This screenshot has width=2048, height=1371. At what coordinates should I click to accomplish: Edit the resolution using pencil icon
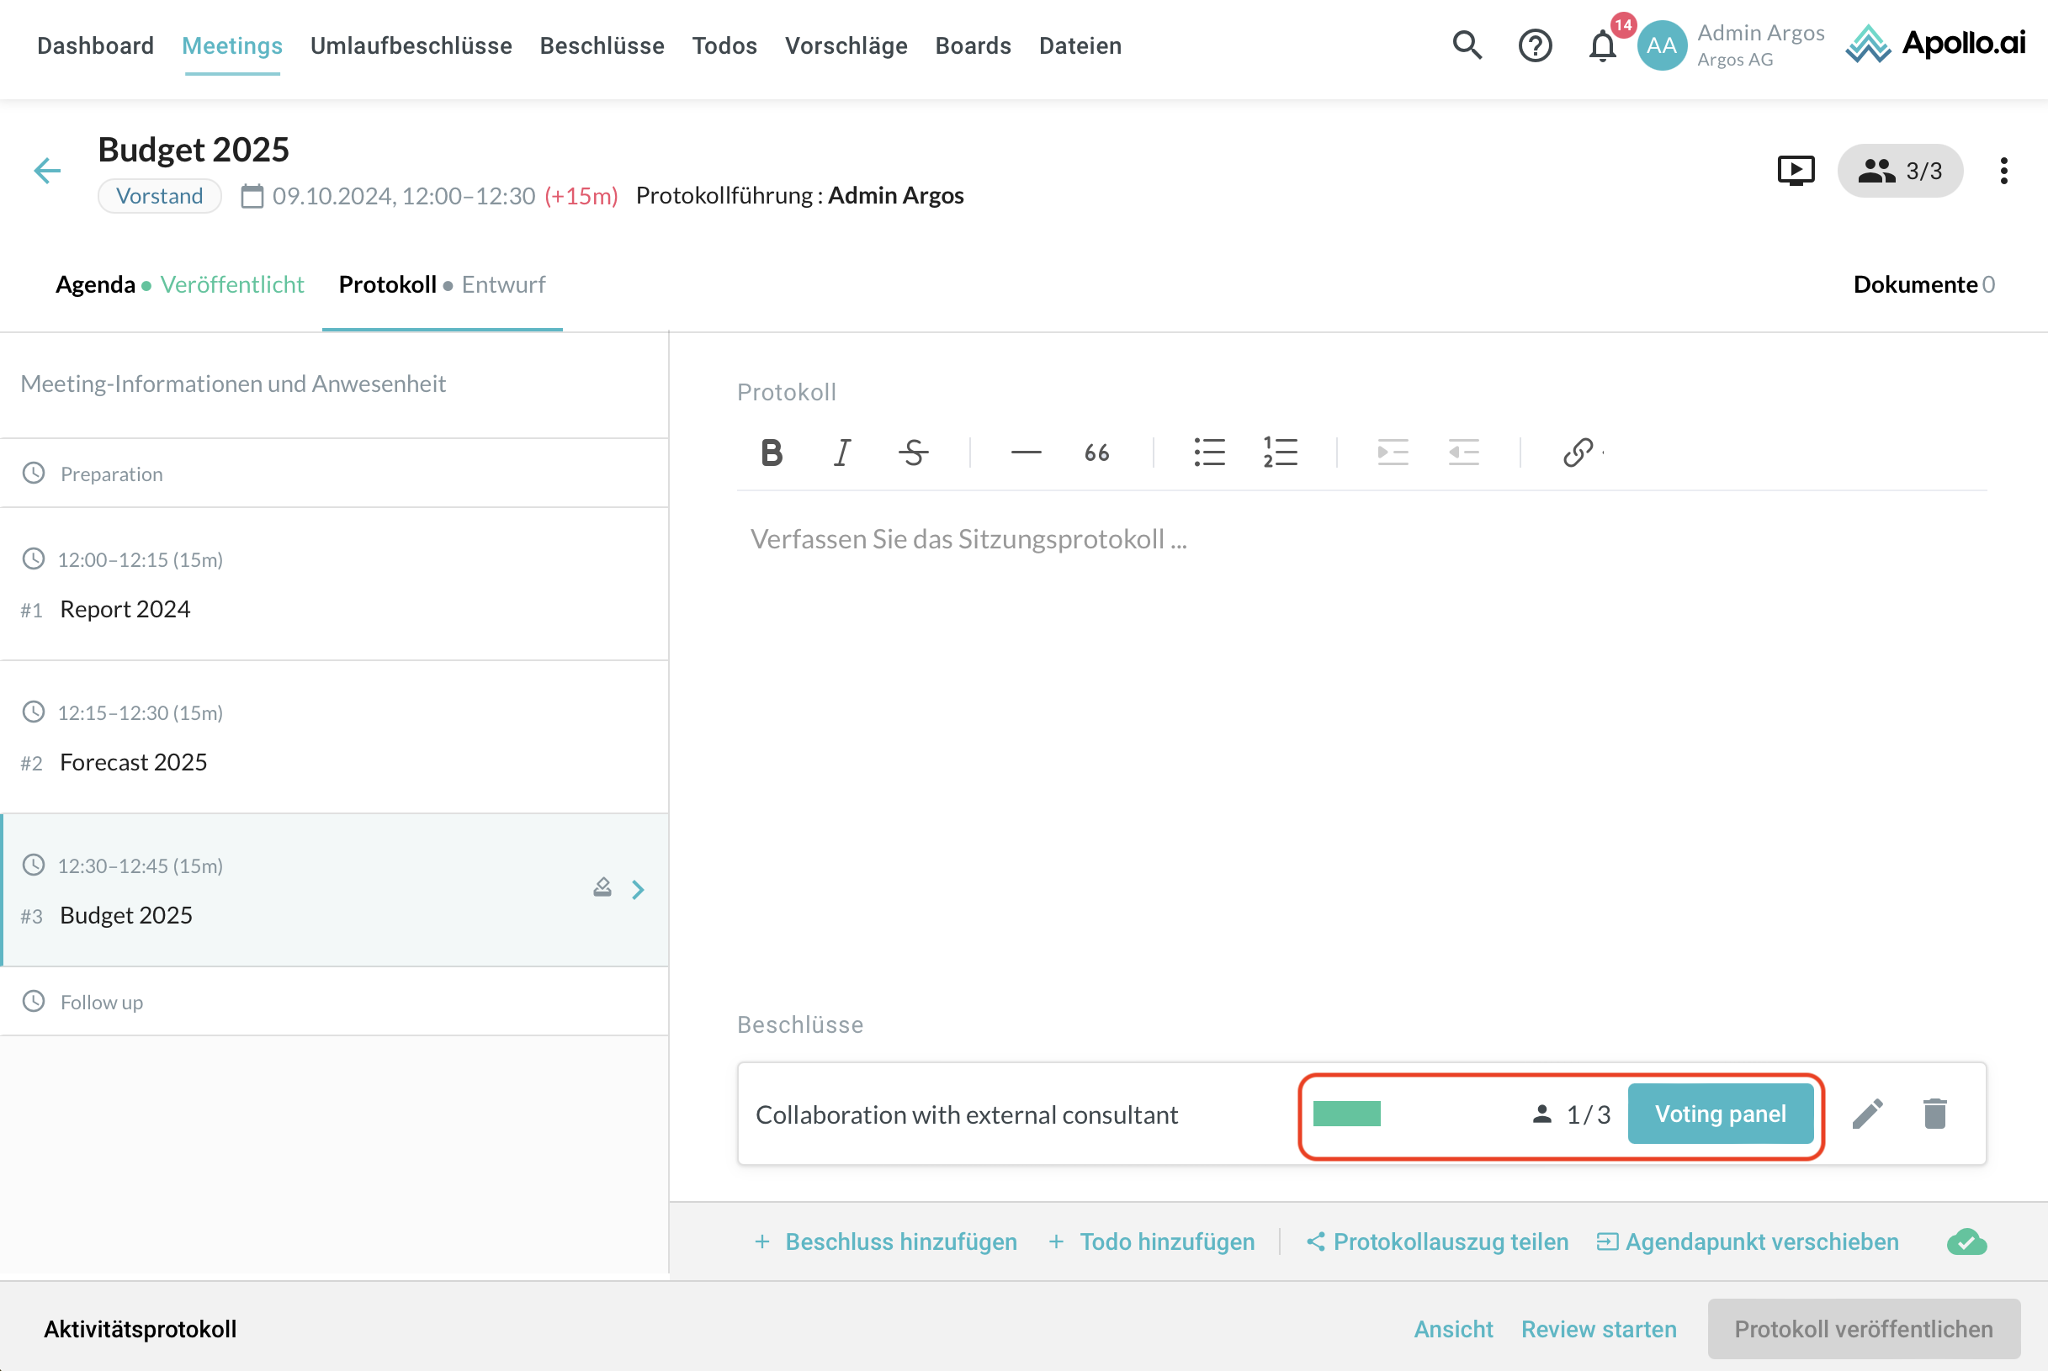(x=1867, y=1114)
